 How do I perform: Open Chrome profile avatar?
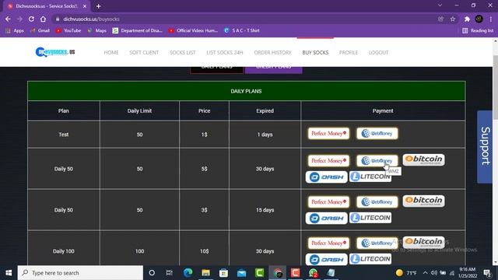pyautogui.click(x=479, y=19)
